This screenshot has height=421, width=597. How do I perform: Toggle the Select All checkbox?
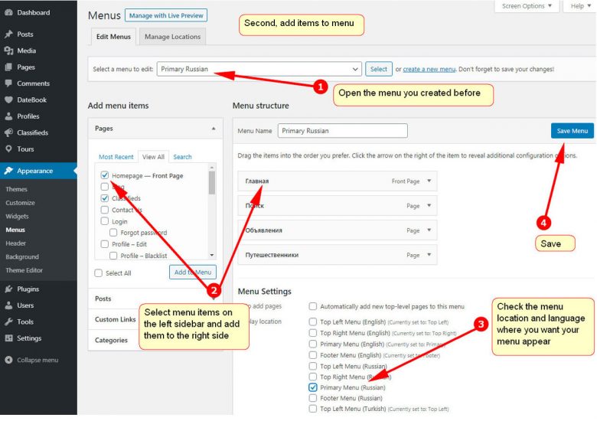coord(99,273)
